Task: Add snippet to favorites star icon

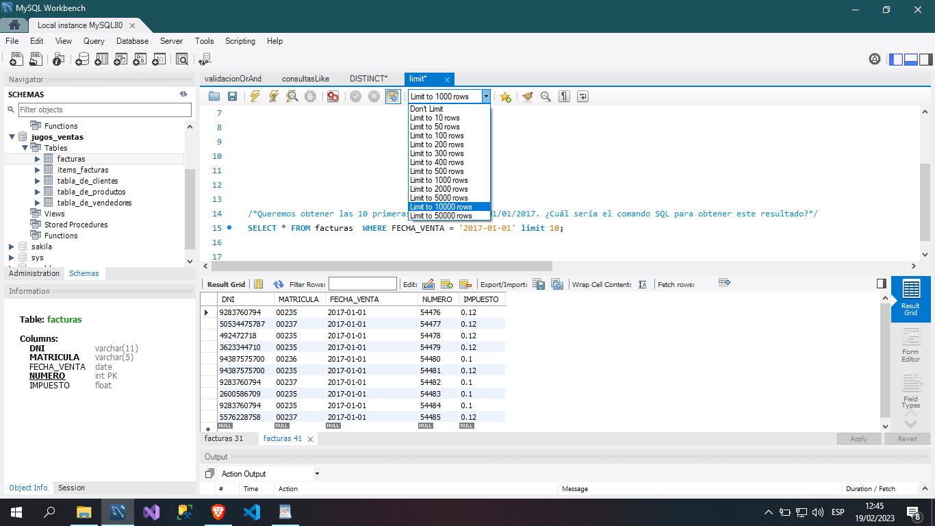Action: click(x=505, y=97)
